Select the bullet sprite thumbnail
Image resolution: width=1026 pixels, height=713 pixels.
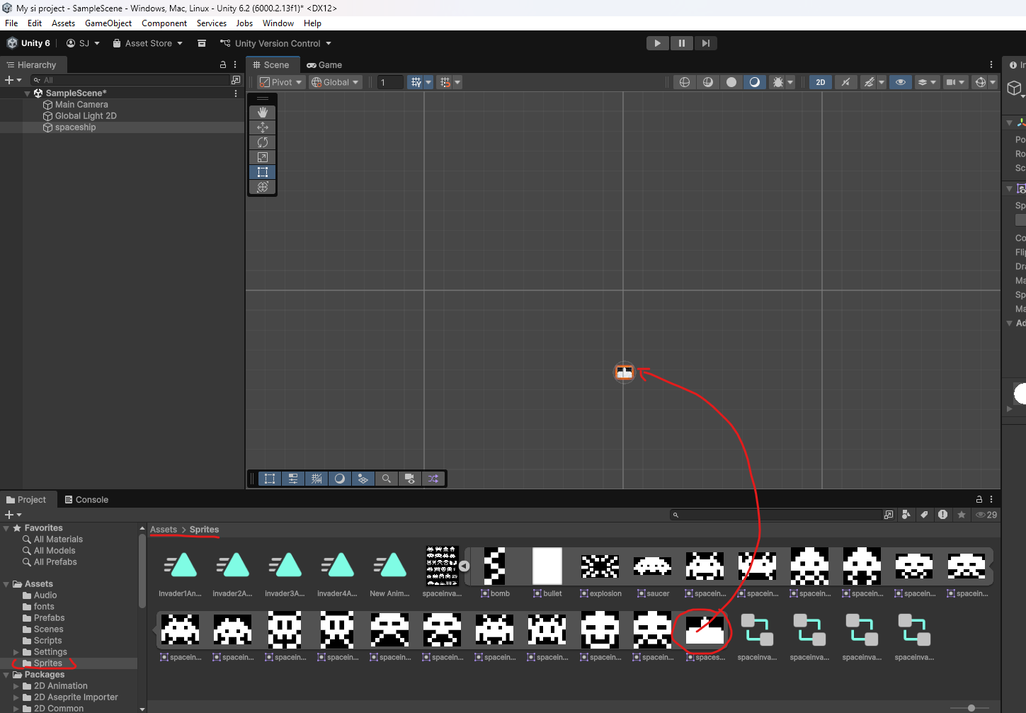pyautogui.click(x=547, y=566)
